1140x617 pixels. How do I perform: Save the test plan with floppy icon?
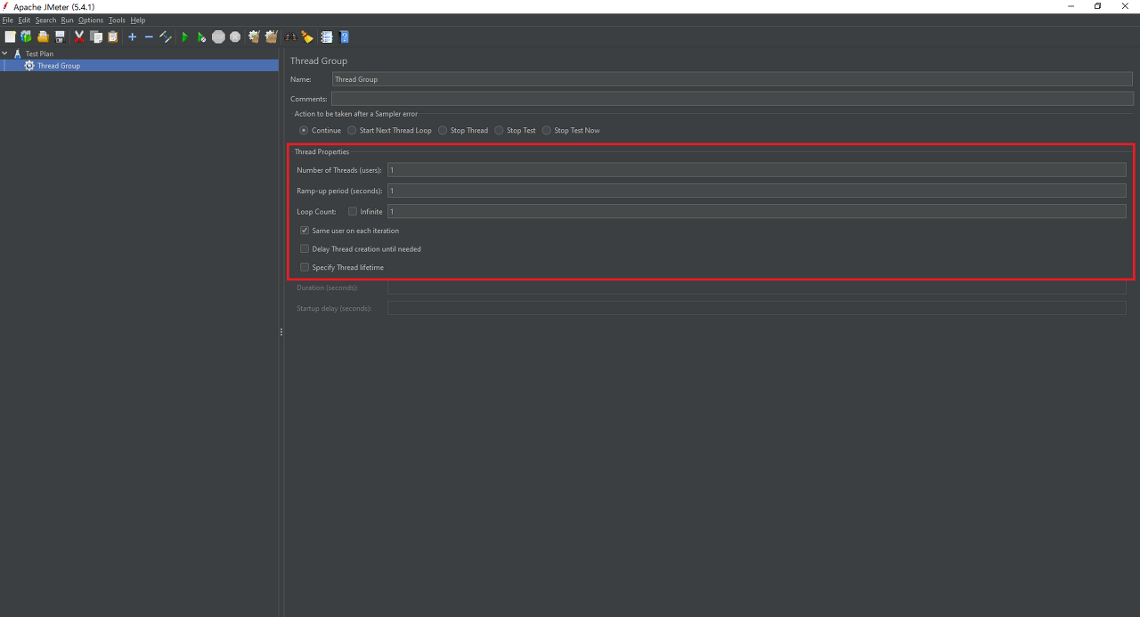point(60,37)
